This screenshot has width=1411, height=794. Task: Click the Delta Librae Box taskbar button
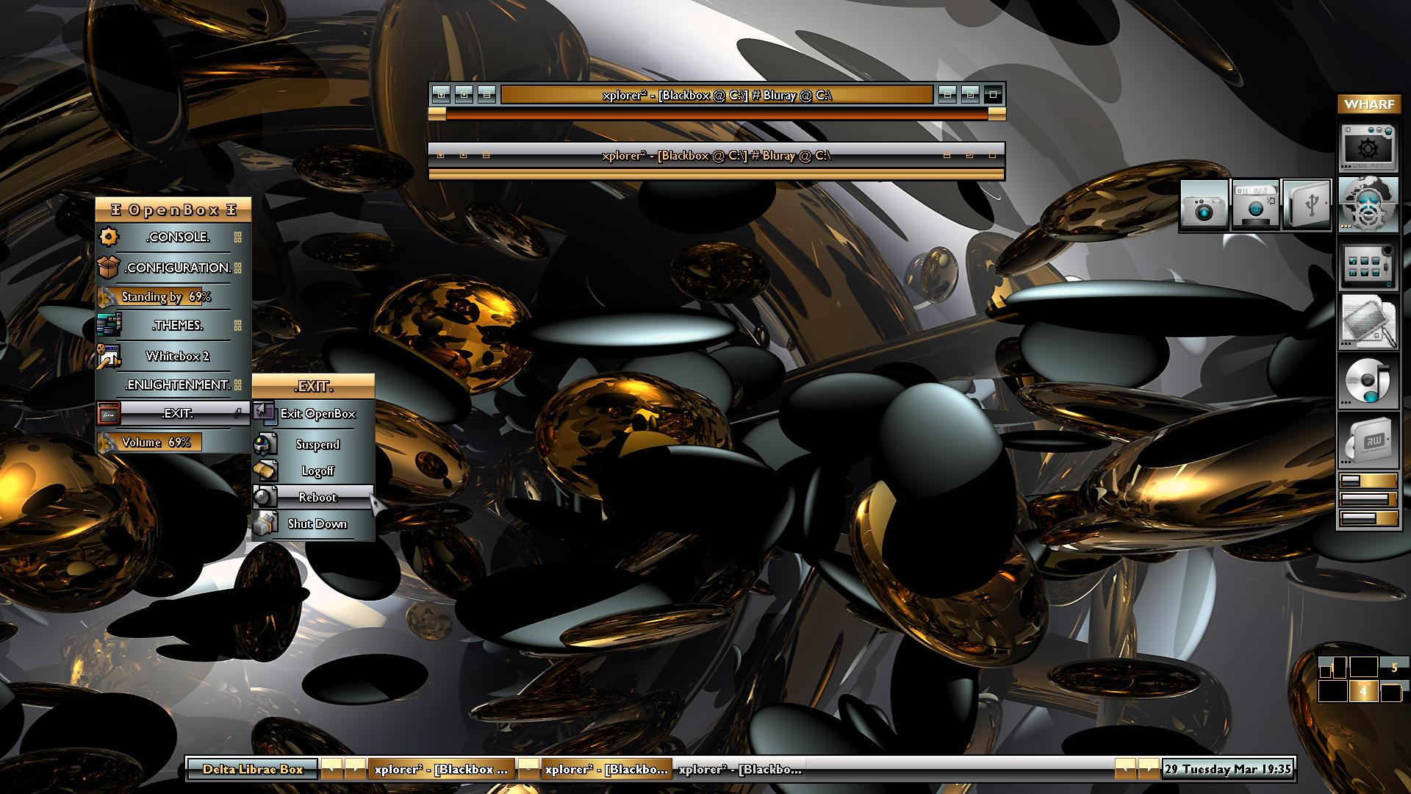click(x=253, y=769)
